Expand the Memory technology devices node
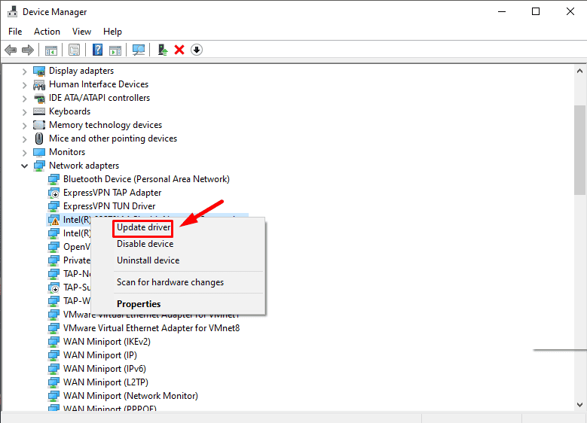 coord(24,125)
